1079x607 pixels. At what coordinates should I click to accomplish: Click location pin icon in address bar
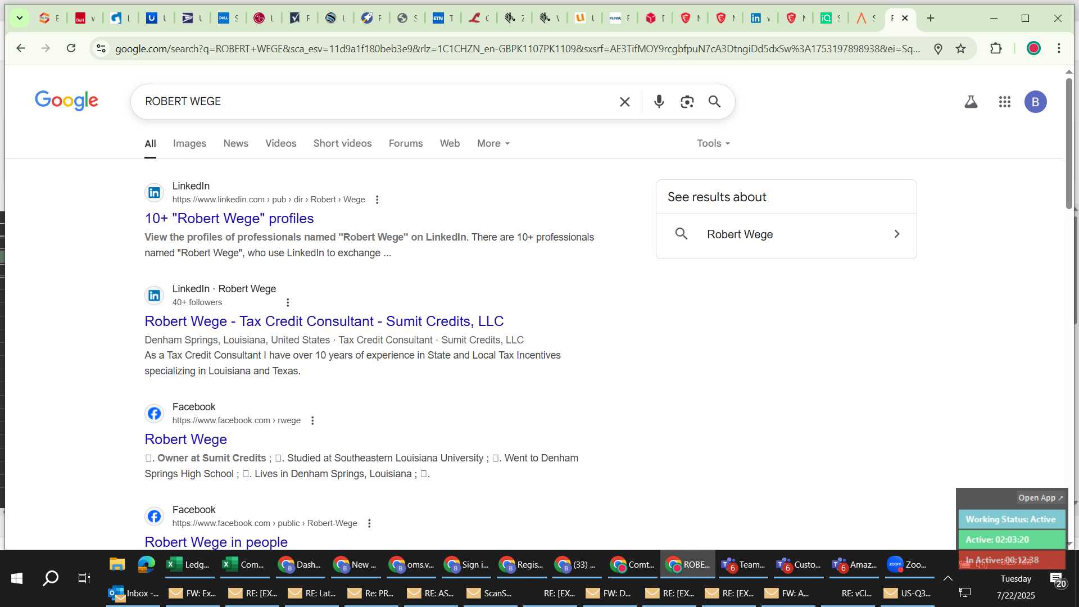tap(937, 49)
